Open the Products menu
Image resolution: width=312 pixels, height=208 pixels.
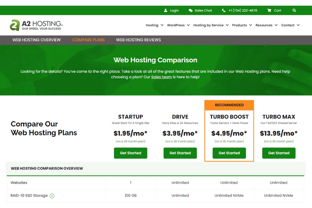pyautogui.click(x=239, y=25)
